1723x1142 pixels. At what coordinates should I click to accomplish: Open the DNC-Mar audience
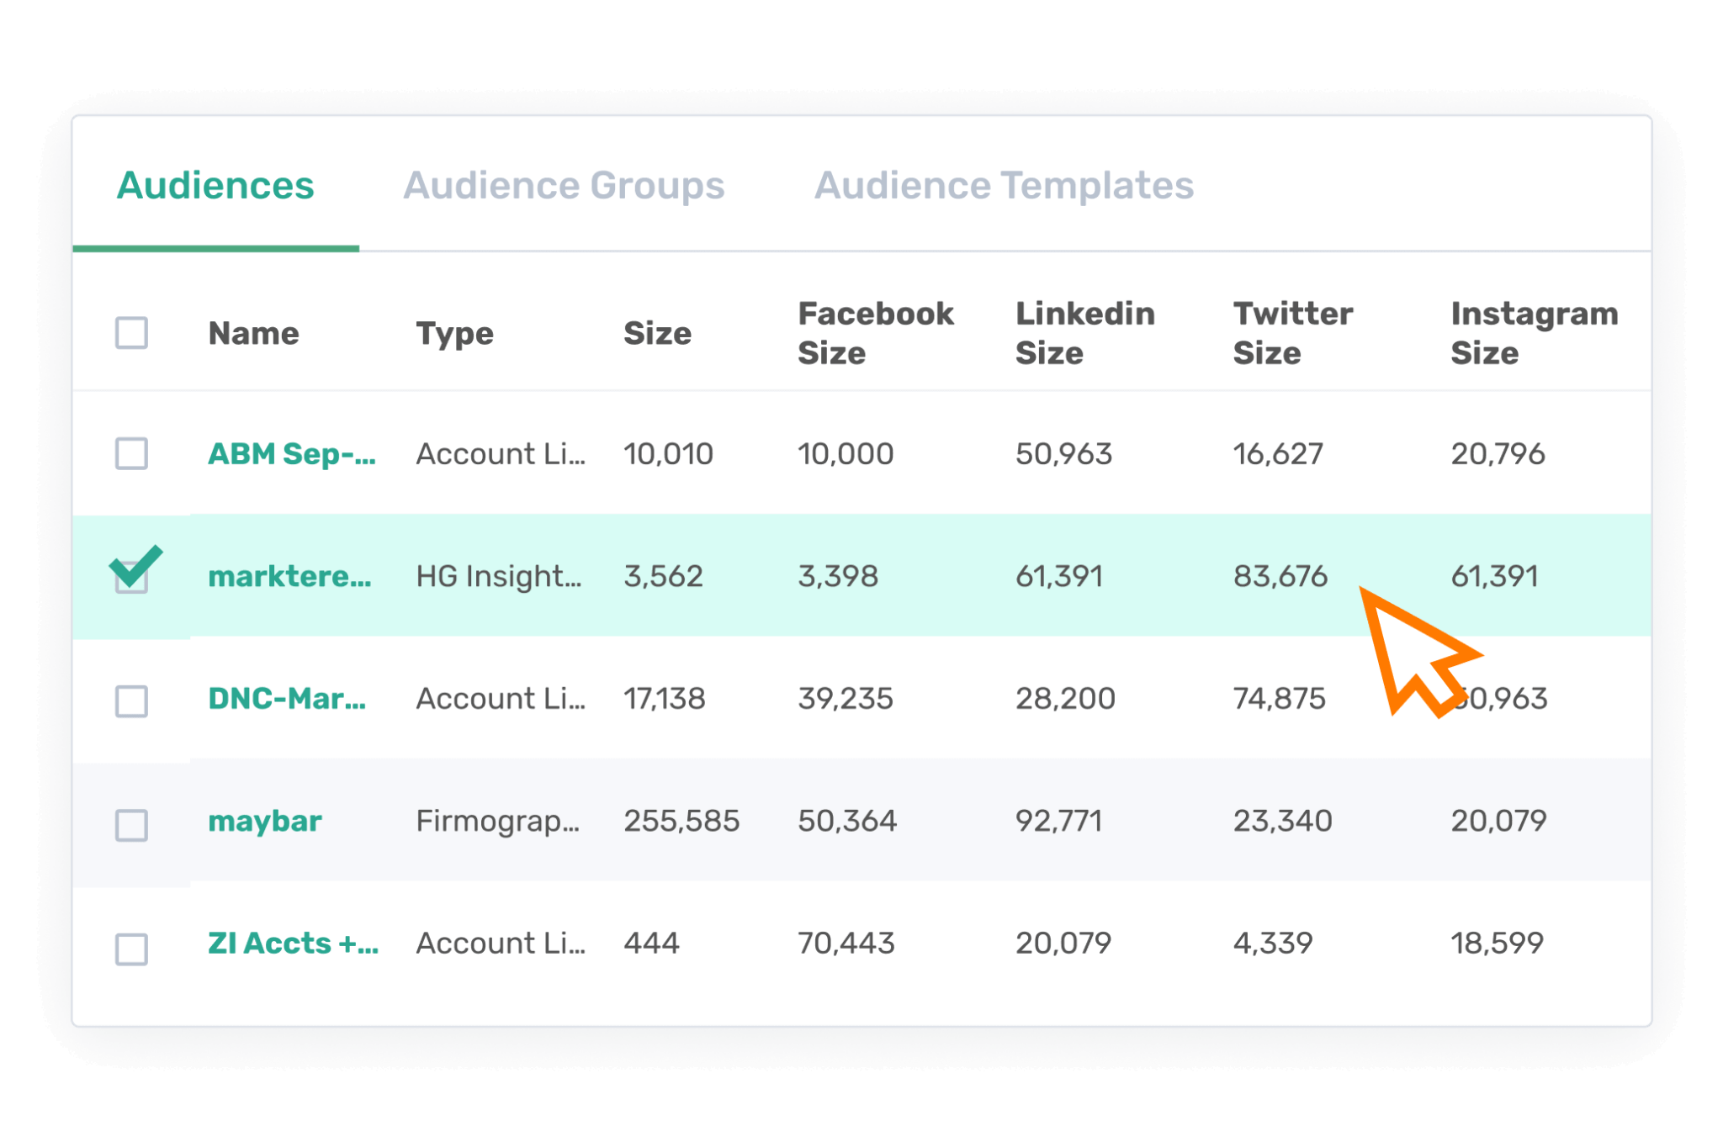290,698
